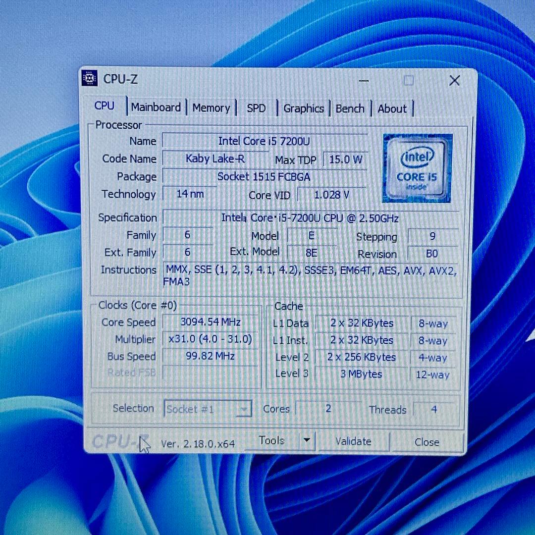Click the Model value 'E'
The width and height of the screenshot is (535, 535).
(x=311, y=236)
